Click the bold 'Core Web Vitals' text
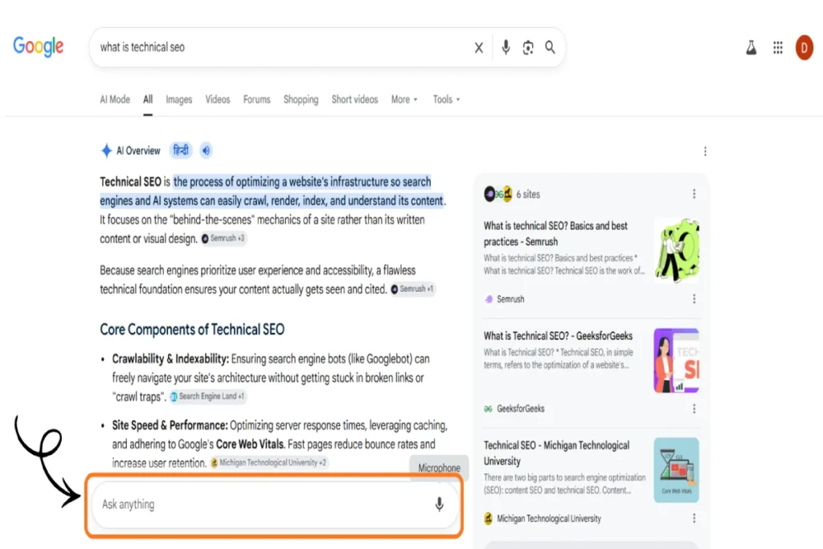823x549 pixels. 250,444
